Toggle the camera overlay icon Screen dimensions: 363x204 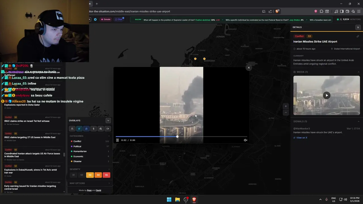(107, 129)
